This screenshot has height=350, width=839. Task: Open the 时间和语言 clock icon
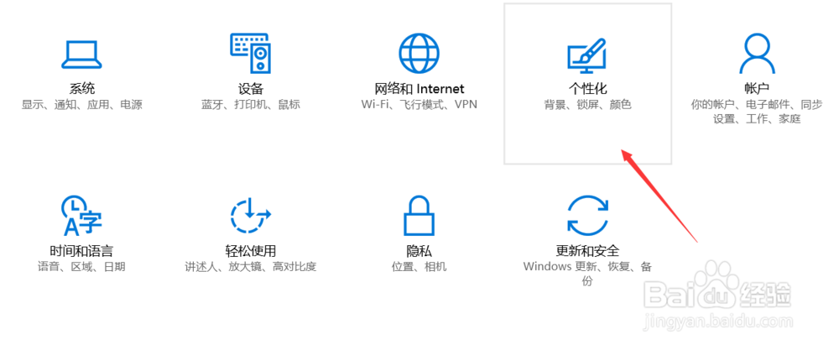click(x=81, y=215)
